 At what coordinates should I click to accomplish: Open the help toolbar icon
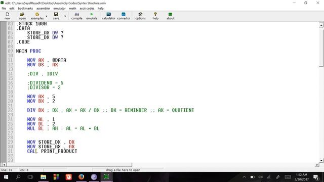click(x=155, y=16)
